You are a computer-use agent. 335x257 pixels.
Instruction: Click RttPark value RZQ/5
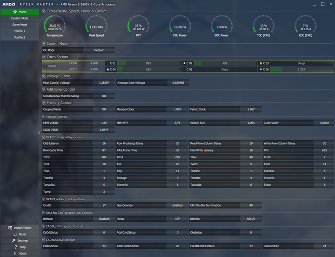(251, 219)
